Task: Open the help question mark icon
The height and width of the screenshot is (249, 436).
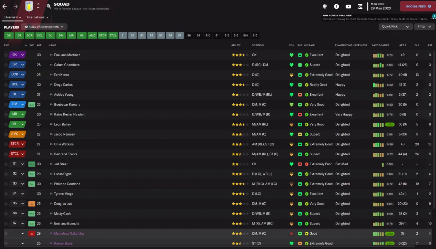Action: click(x=337, y=6)
